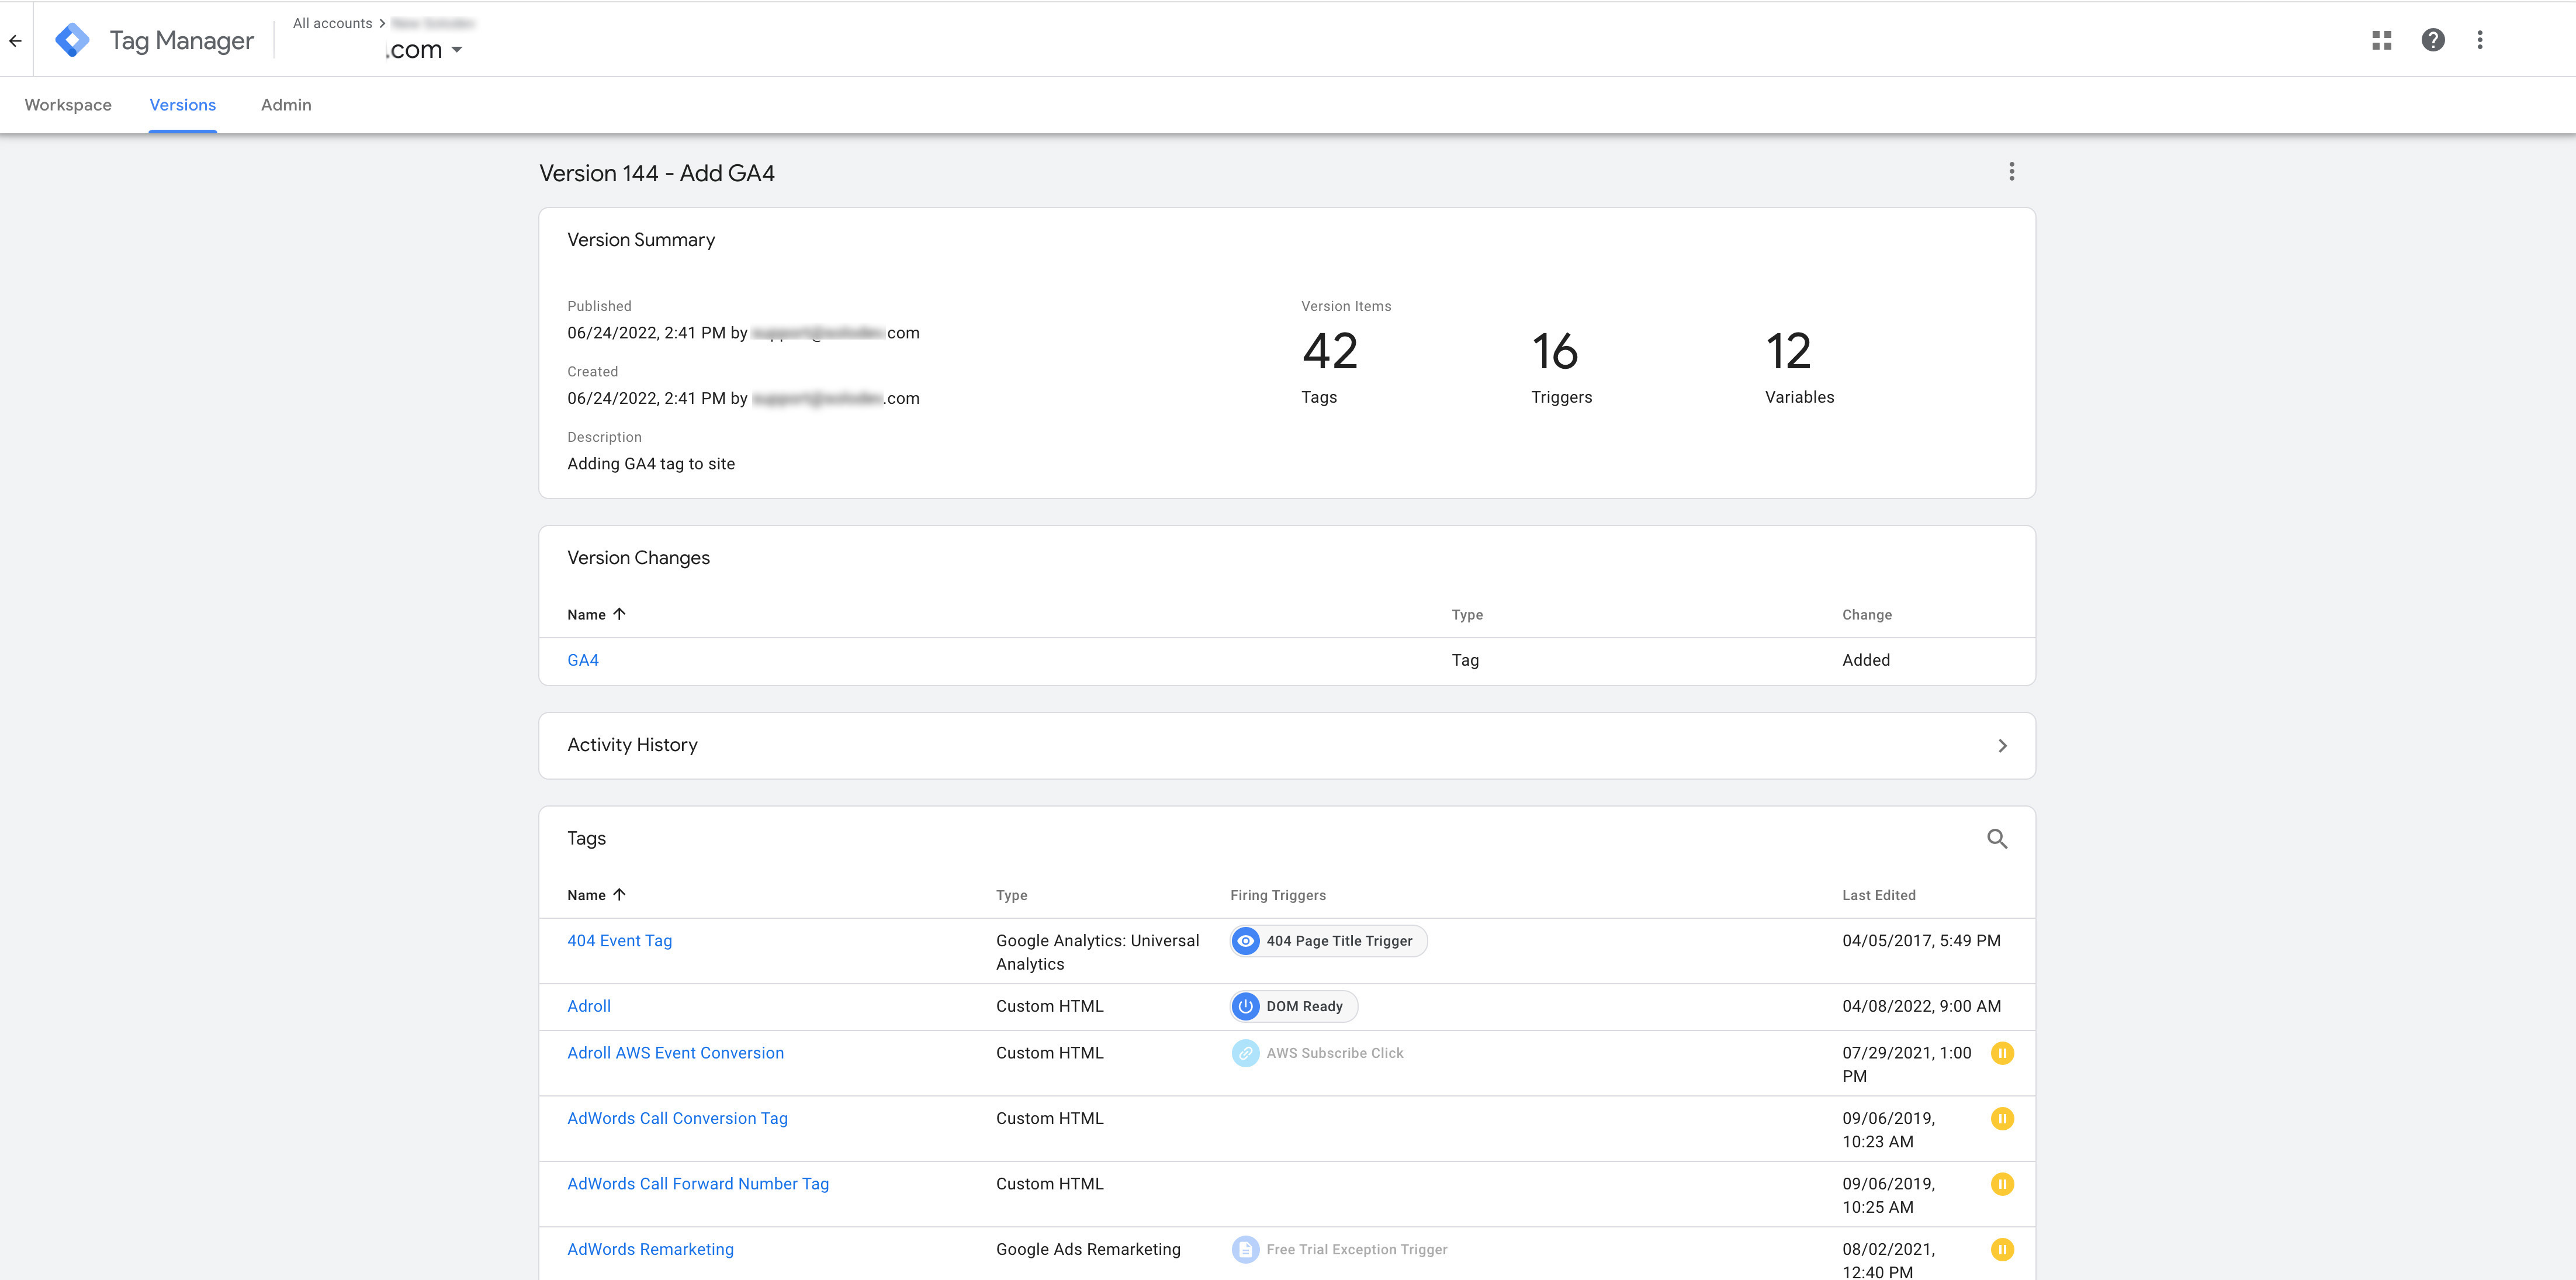The image size is (2576, 1280).
Task: Click the Change column header
Action: pos(1867,614)
